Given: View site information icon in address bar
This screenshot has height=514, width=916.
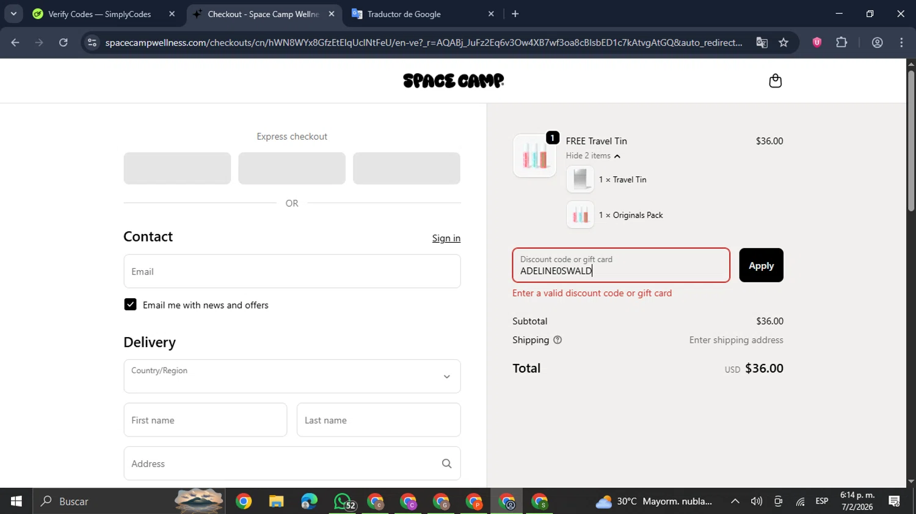Looking at the screenshot, I should click(x=92, y=42).
